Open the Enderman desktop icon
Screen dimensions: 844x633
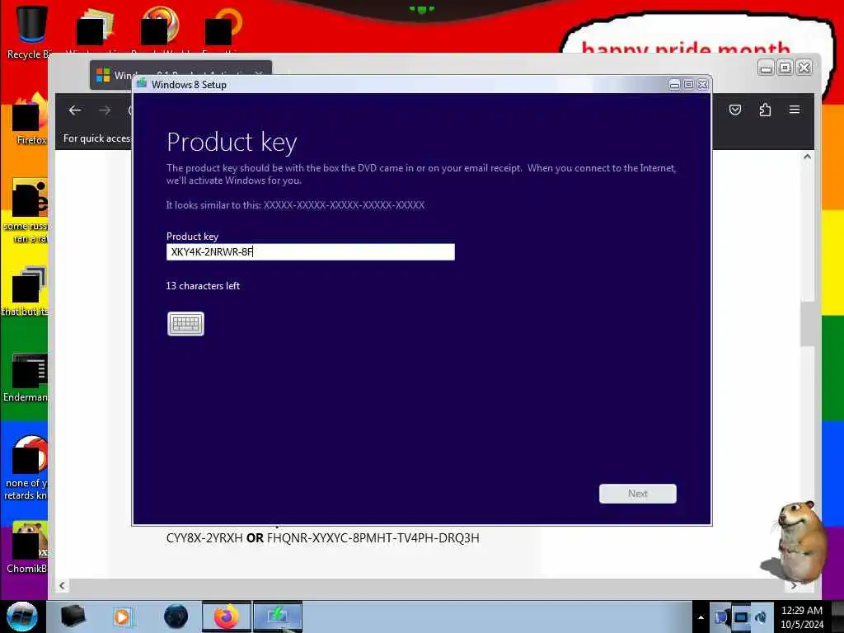pyautogui.click(x=27, y=378)
